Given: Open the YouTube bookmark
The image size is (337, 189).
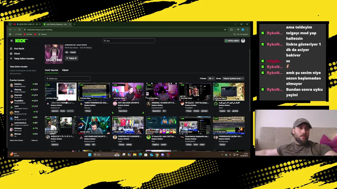Looking at the screenshot, I should point(28,34).
